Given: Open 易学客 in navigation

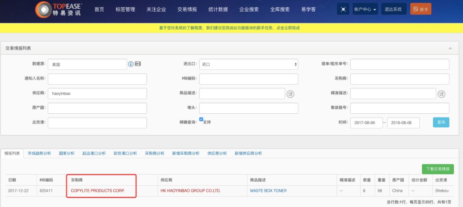Looking at the screenshot, I should (309, 9).
